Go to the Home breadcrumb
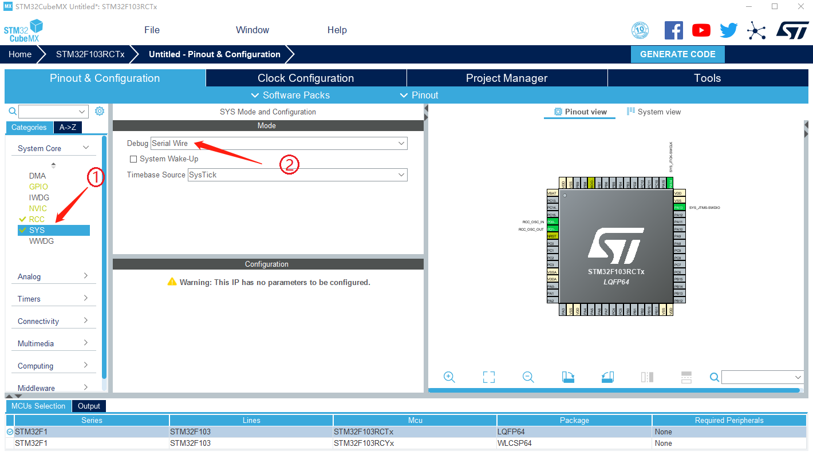The height and width of the screenshot is (455, 813). click(x=20, y=54)
